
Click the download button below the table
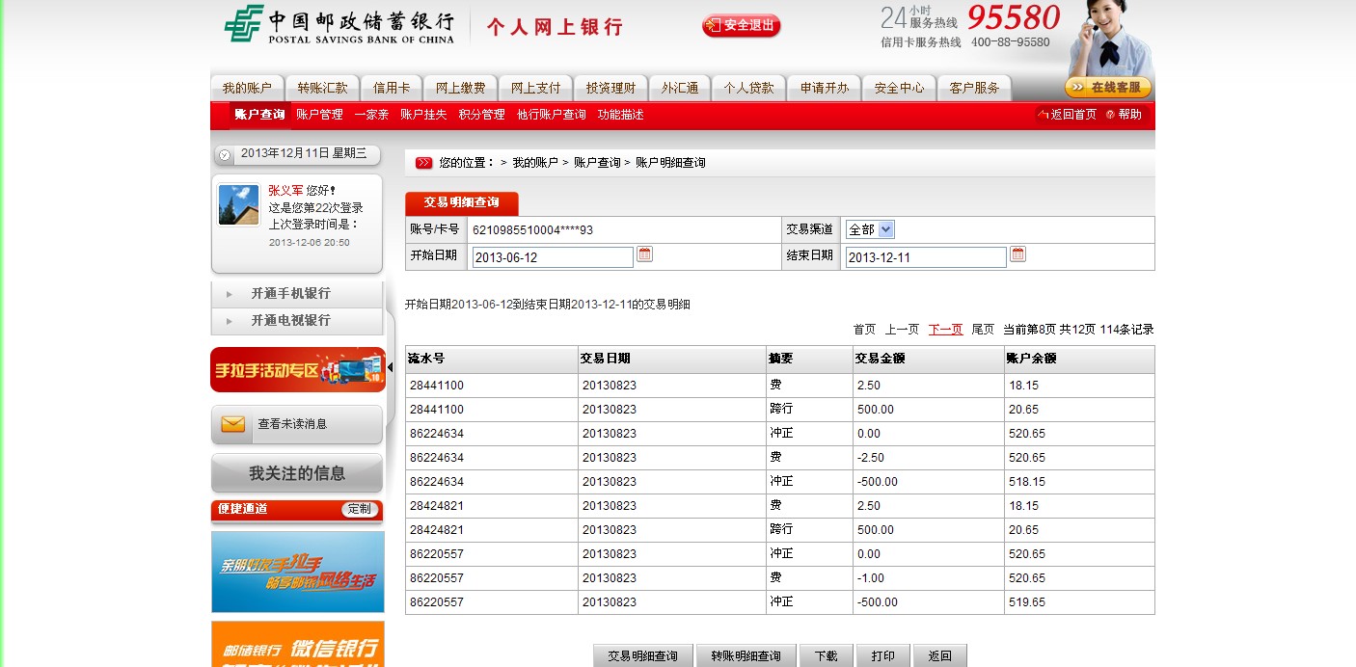pyautogui.click(x=826, y=656)
